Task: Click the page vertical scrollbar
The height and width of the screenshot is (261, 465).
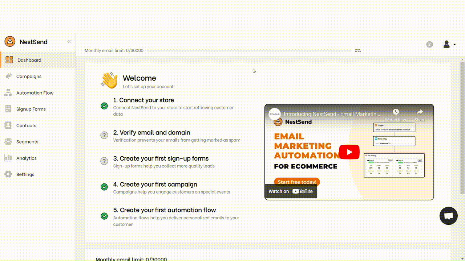Action: (x=462, y=128)
